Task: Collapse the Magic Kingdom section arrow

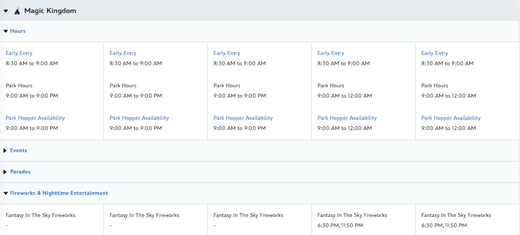Action: click(6, 11)
